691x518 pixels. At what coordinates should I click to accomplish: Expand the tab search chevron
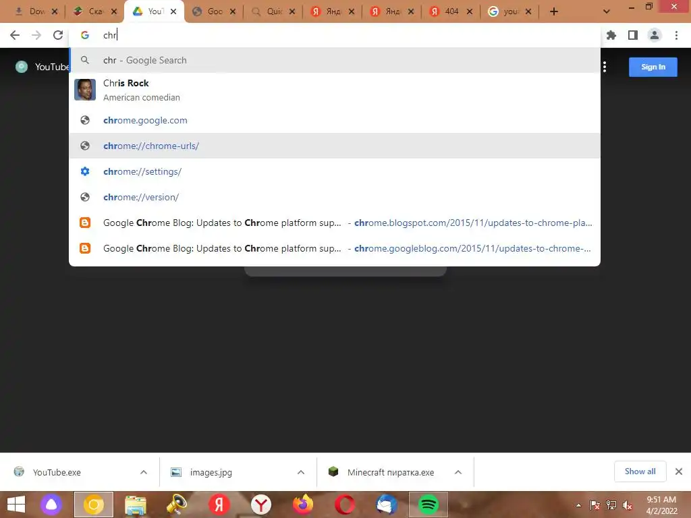607,11
